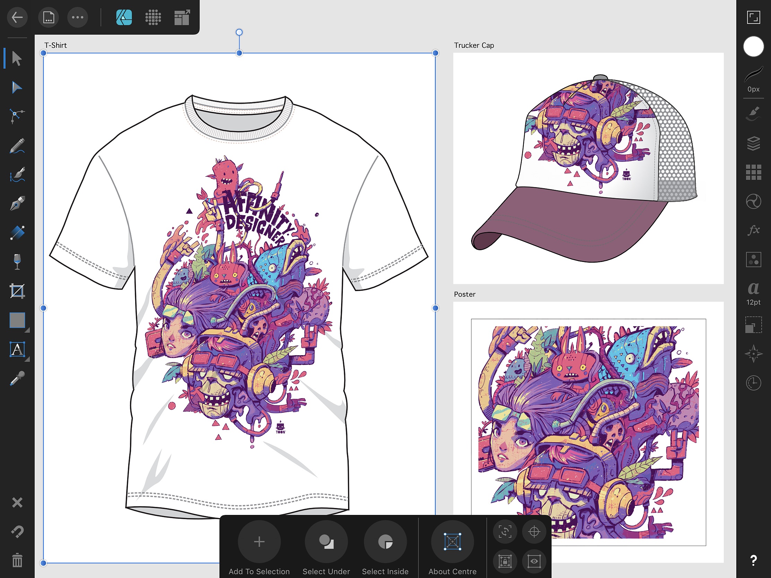Toggle About Centre transform option
The height and width of the screenshot is (578, 771).
pos(452,542)
